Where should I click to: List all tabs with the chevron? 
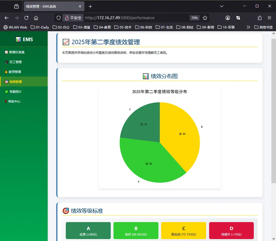pos(222,6)
